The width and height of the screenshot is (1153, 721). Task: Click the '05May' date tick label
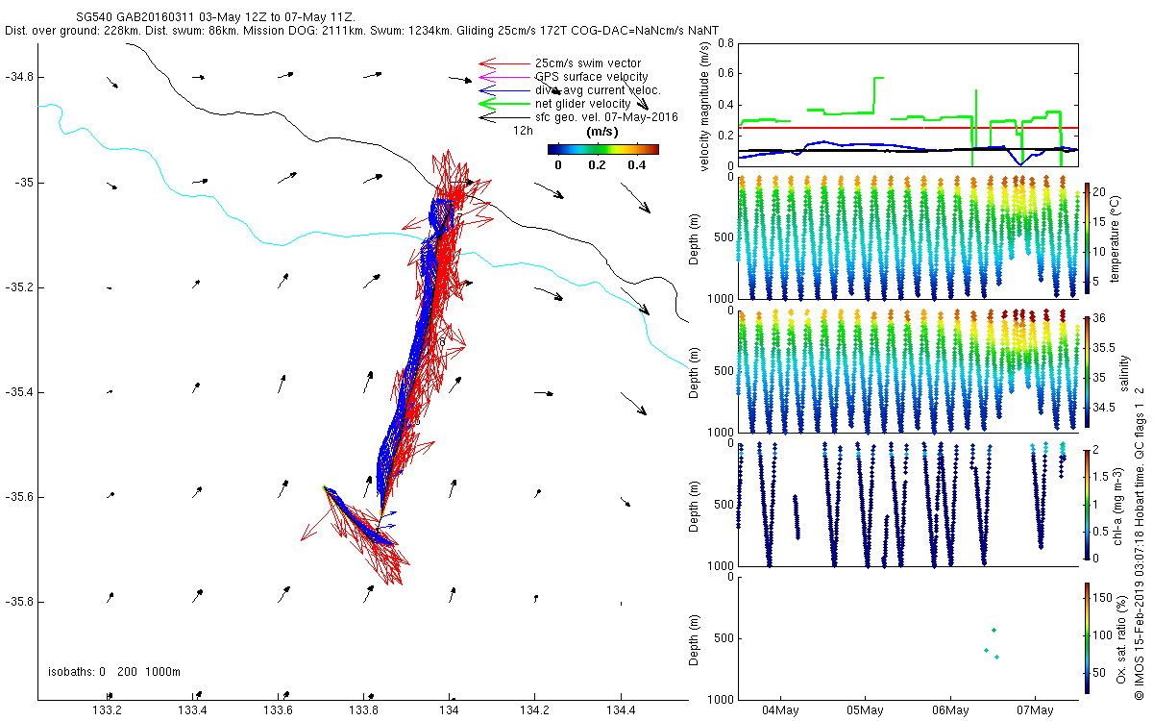click(x=864, y=710)
